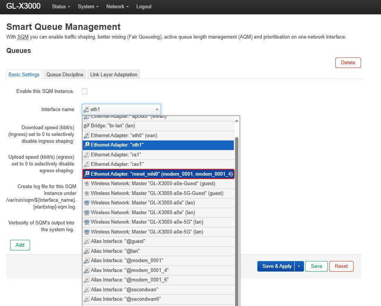This screenshot has width=381, height=306.
Task: Enable this SQM instance checkbox
Action: click(84, 91)
